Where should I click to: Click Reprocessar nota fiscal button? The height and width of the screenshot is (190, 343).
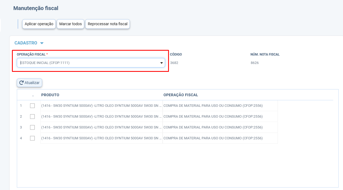point(108,24)
